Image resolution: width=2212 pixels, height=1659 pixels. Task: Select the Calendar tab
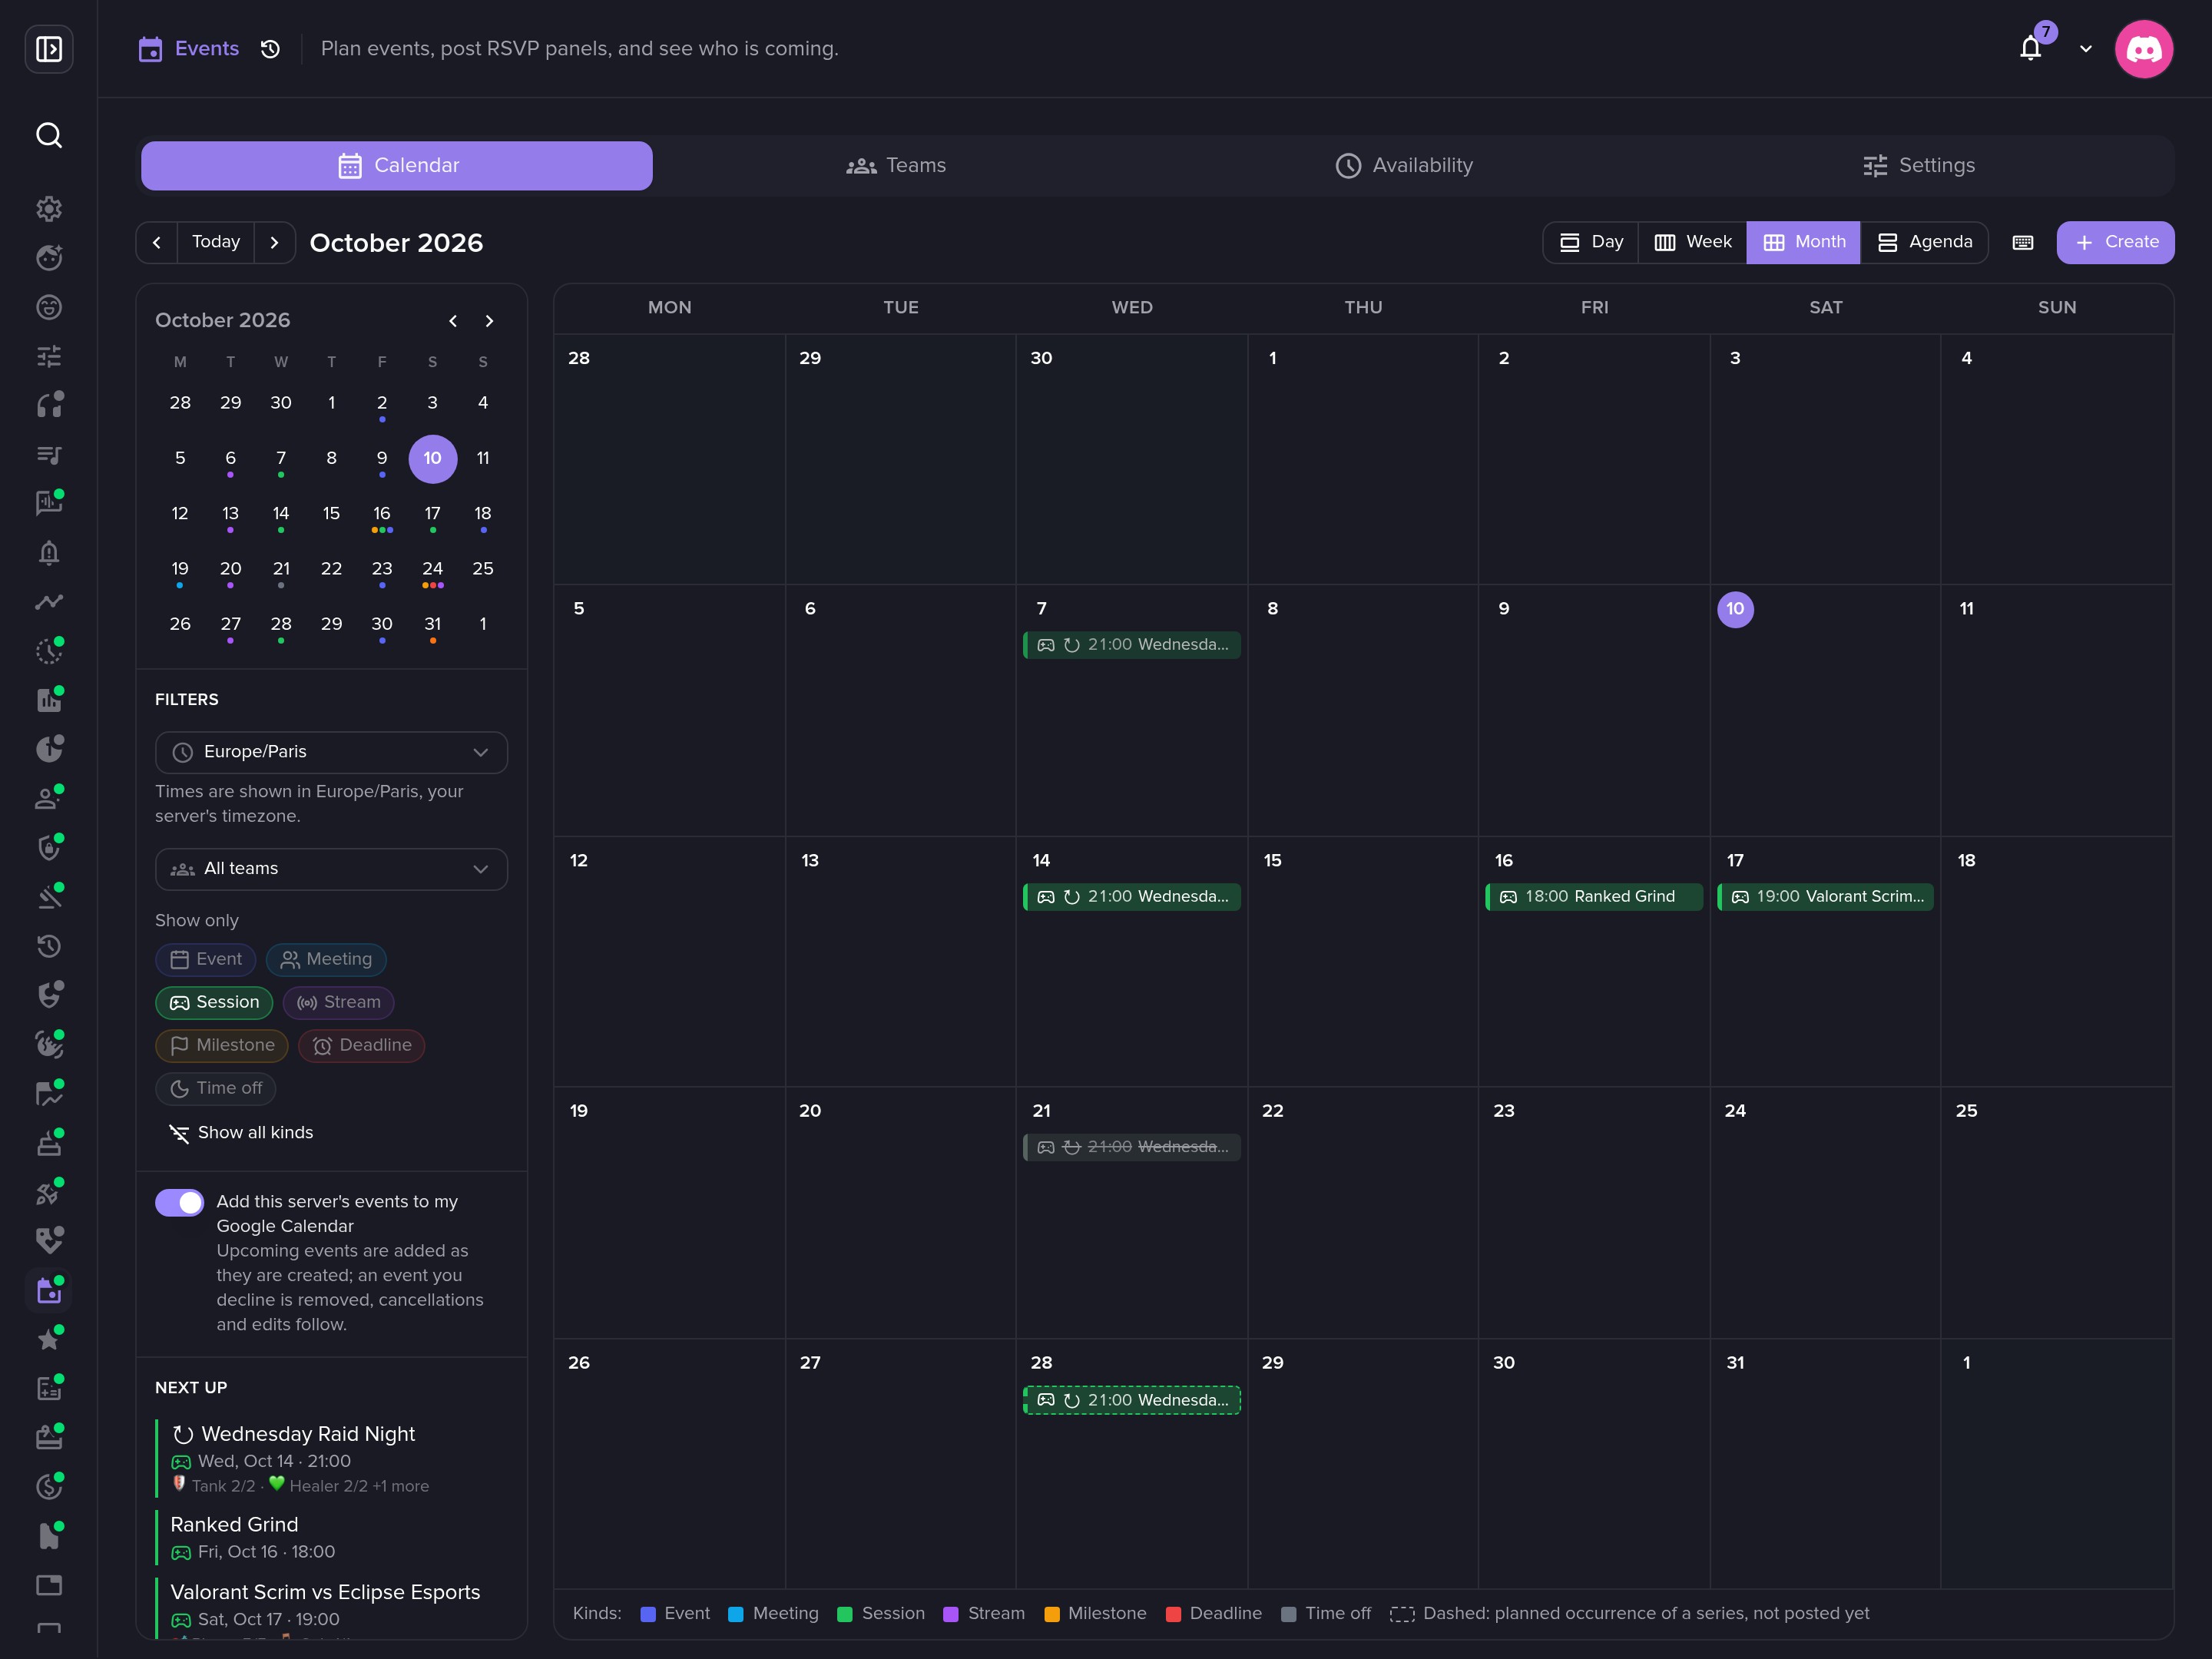pos(397,166)
